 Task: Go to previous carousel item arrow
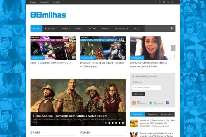click(33, 48)
